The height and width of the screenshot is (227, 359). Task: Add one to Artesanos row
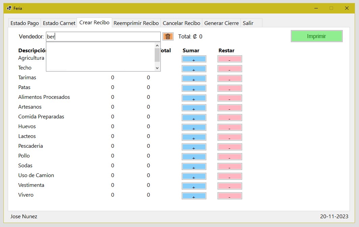[x=194, y=108]
